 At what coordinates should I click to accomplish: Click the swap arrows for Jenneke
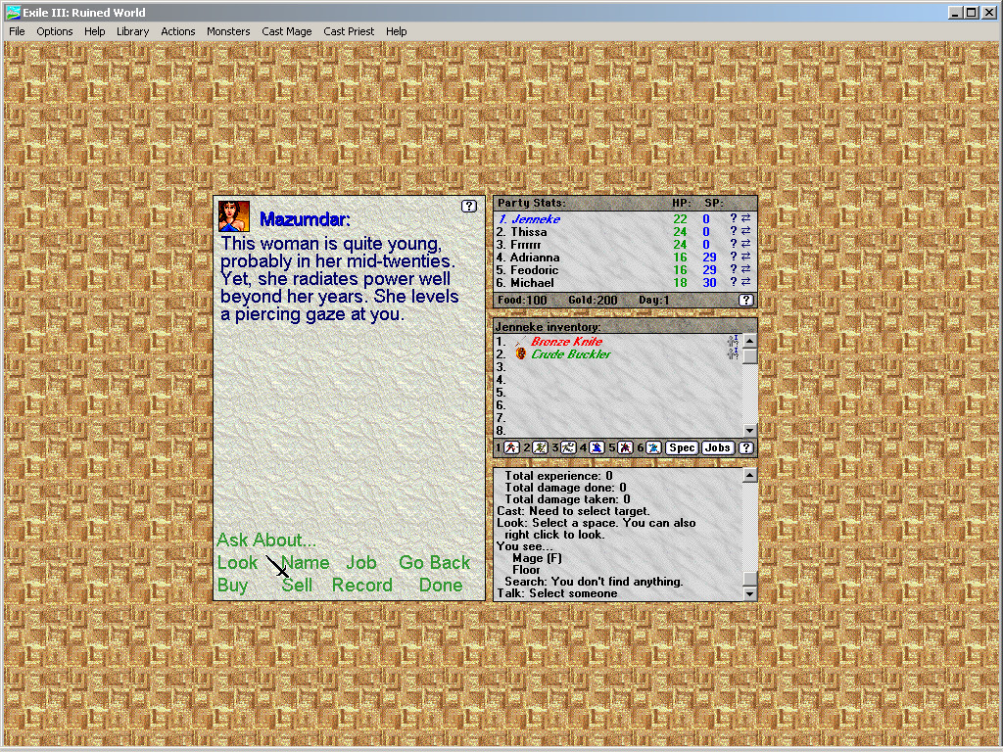(745, 218)
